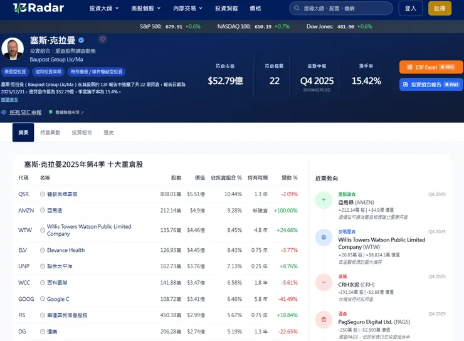Click the green plus icon for 亞馬遜 new position
Image resolution: width=464 pixels, height=341 pixels.
[324, 200]
